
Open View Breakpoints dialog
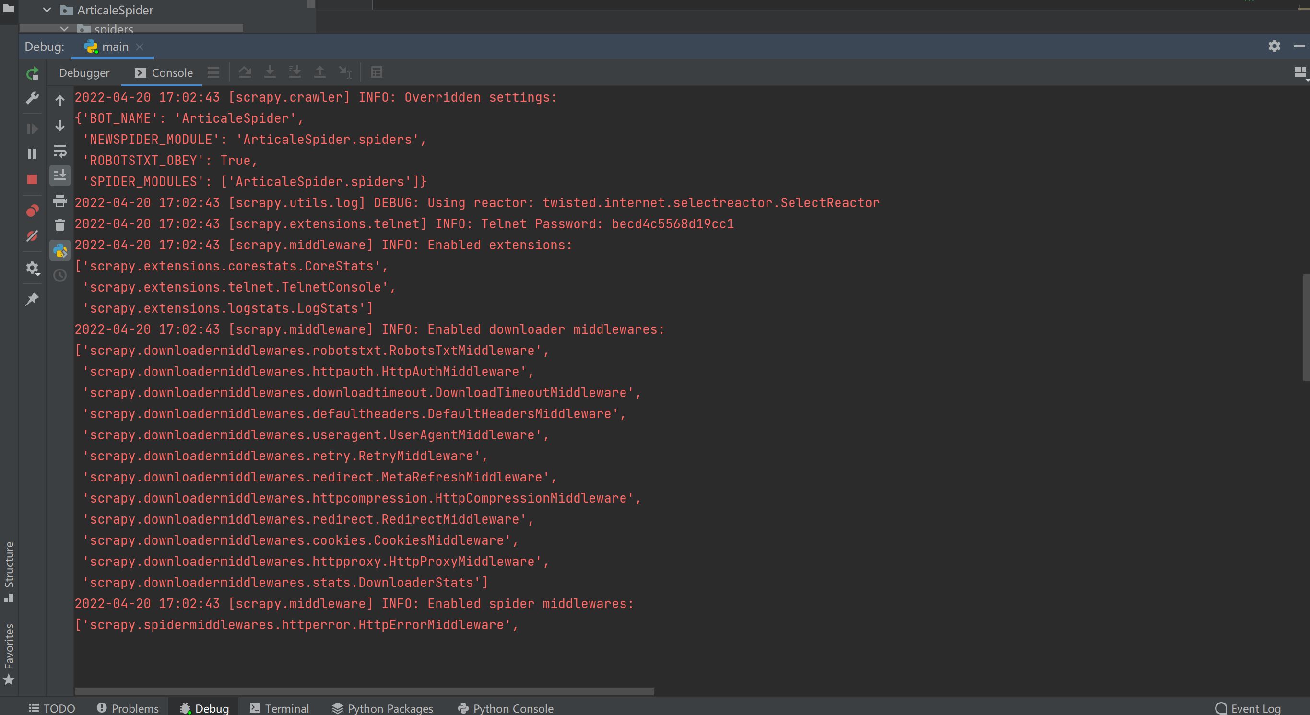pos(32,211)
